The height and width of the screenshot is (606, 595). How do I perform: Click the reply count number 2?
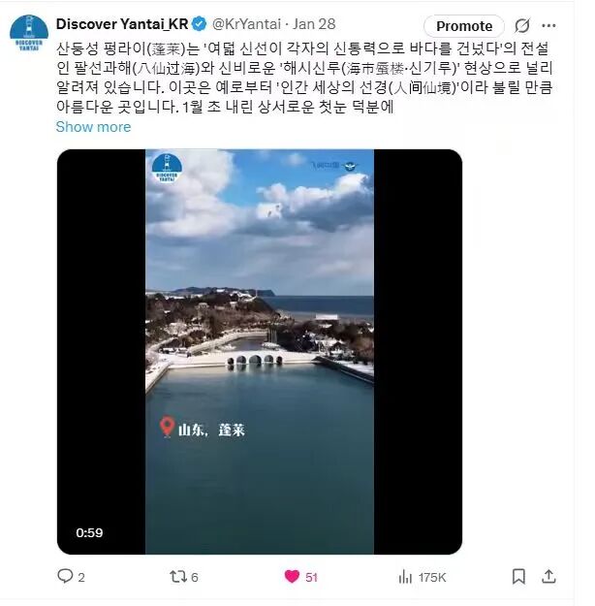81,578
